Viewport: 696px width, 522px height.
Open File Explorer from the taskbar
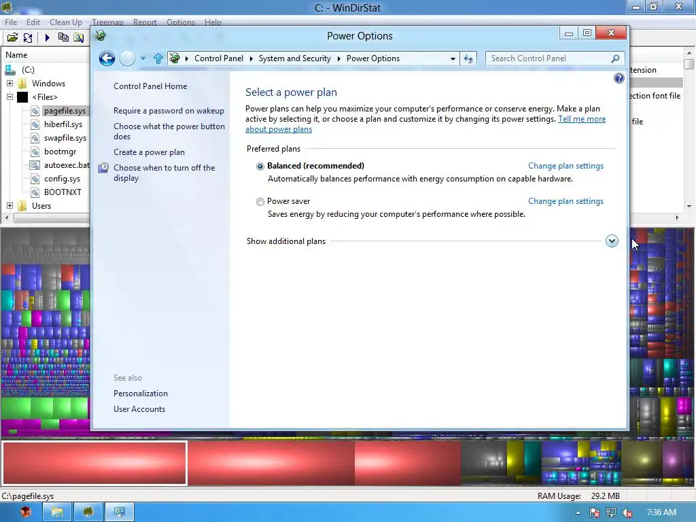[57, 512]
